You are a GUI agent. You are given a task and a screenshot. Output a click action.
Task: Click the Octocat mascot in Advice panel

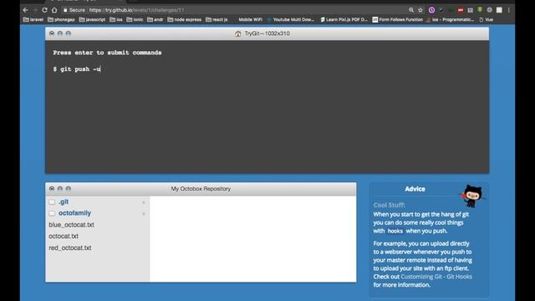point(472,196)
